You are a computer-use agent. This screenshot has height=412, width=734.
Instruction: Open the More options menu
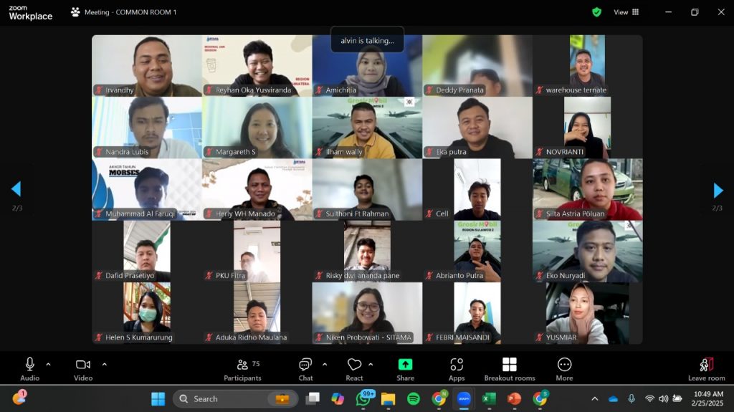(564, 368)
